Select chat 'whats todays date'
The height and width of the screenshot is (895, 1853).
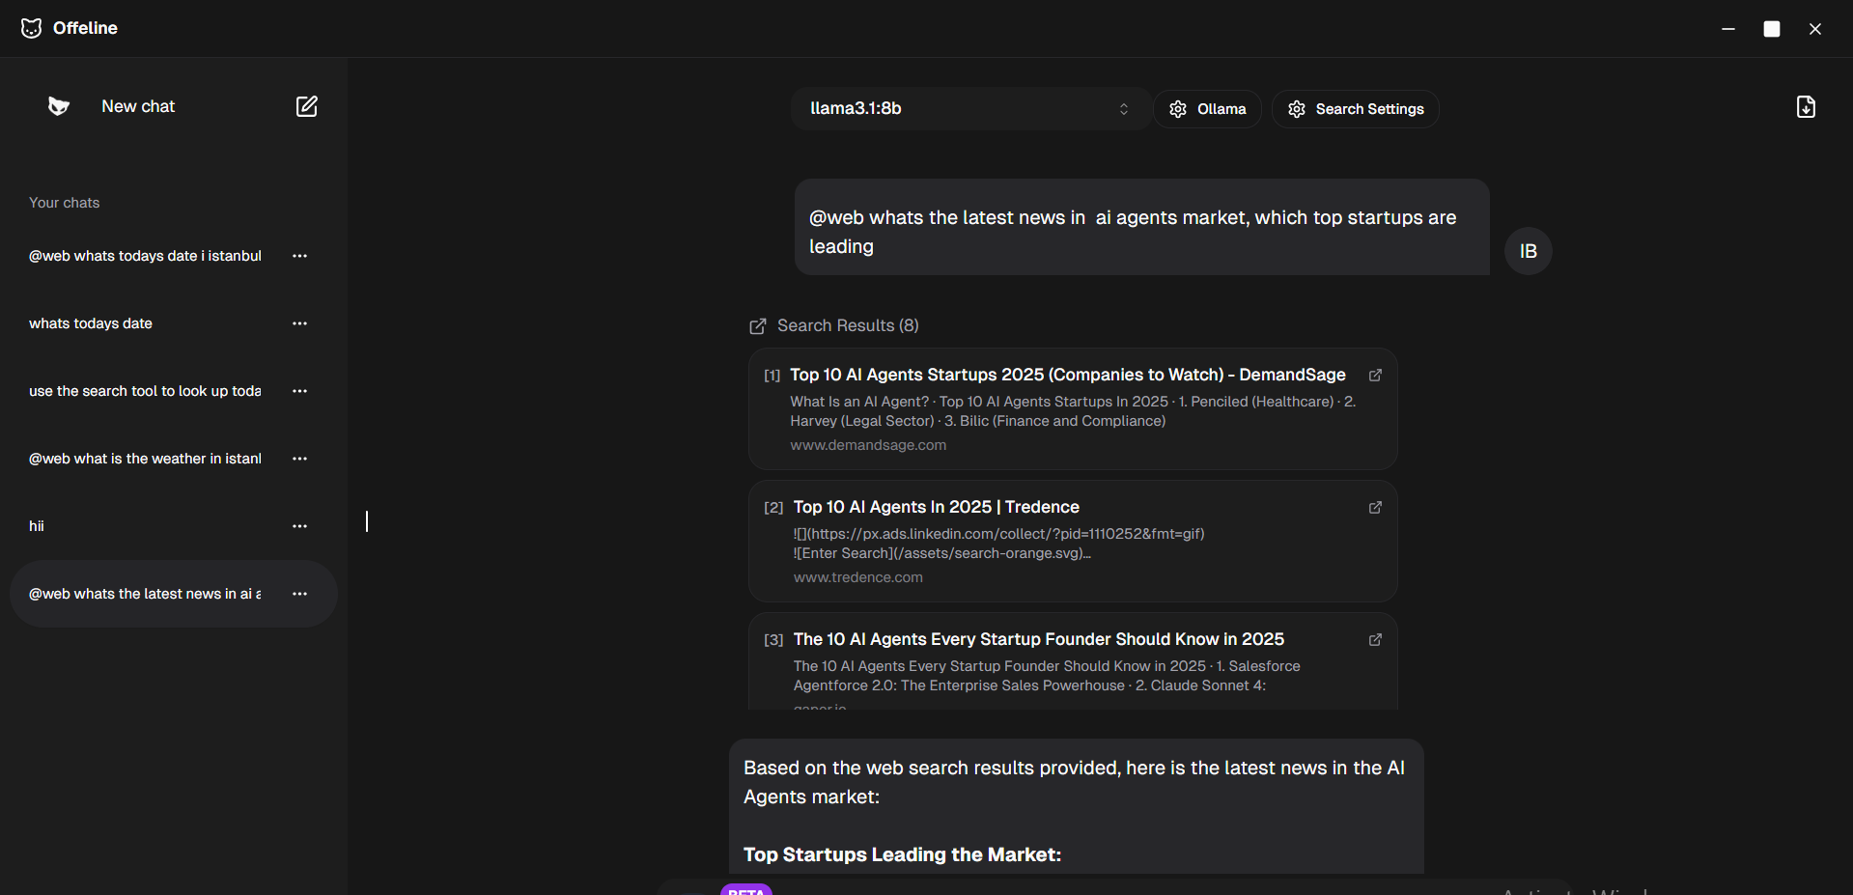click(91, 323)
